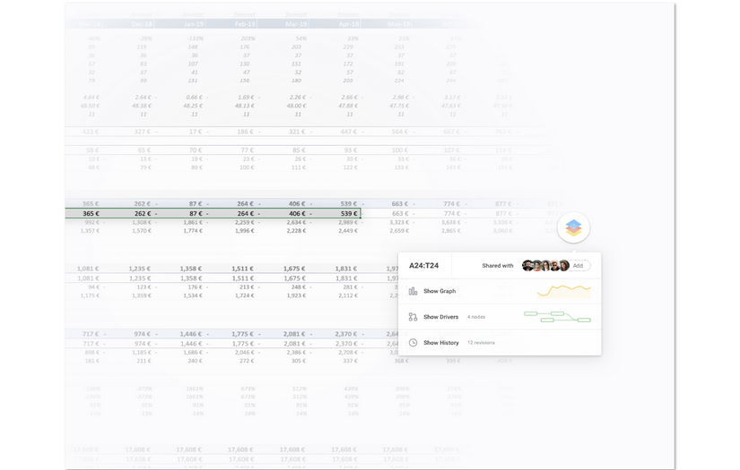Select the cell showing 1,357 €

click(x=90, y=231)
